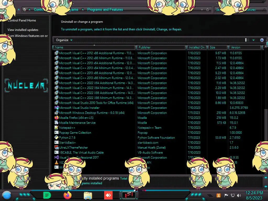Click the Visual C++ 2012 x86 Additional Runtime icon
Image resolution: width=268 pixels, height=201 pixels.
(57, 53)
